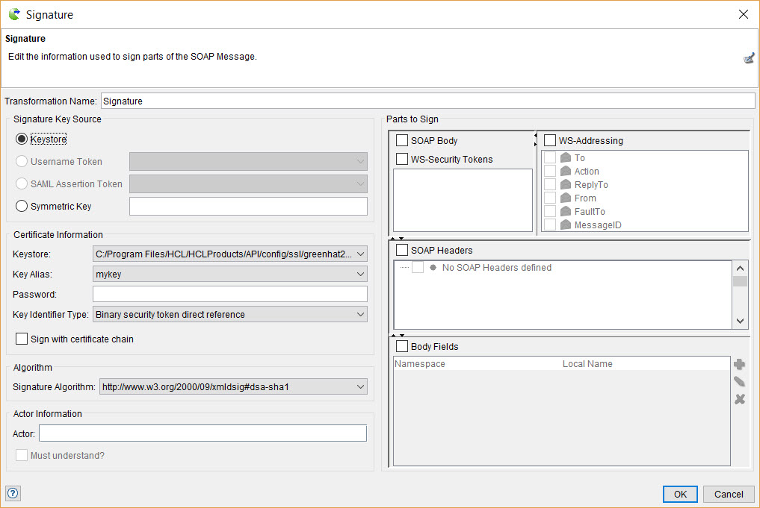Enable the SOAP Body checkbox
Image resolution: width=760 pixels, height=508 pixels.
(x=402, y=140)
